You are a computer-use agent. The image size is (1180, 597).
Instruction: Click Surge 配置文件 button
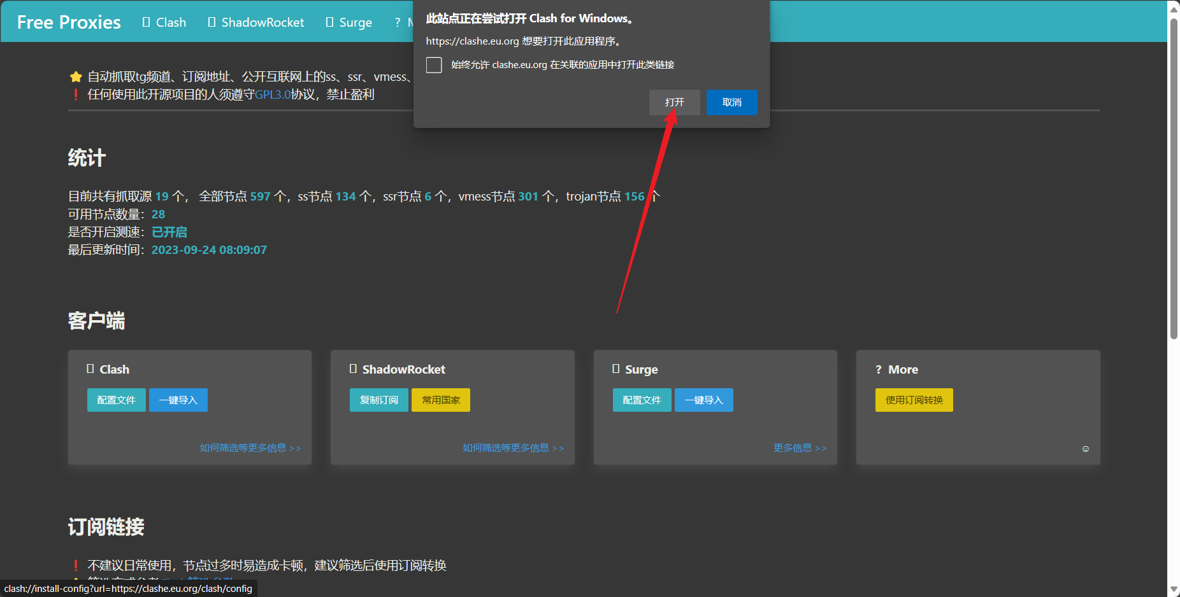click(x=642, y=400)
